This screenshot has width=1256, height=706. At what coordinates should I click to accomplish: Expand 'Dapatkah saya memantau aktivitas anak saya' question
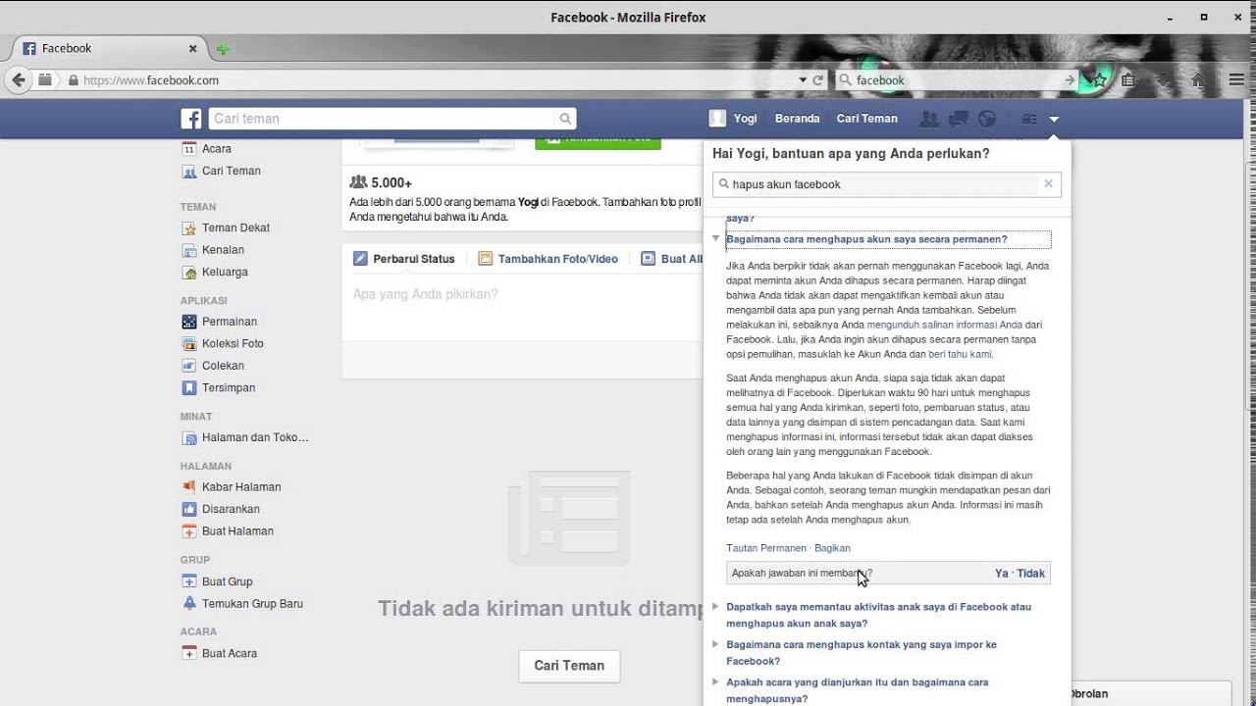point(878,615)
